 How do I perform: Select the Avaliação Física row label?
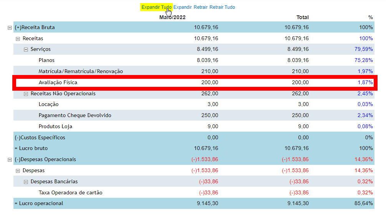point(58,83)
